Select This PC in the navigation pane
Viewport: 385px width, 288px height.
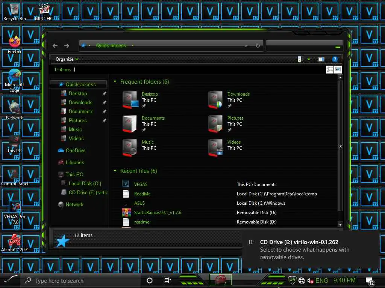click(74, 175)
